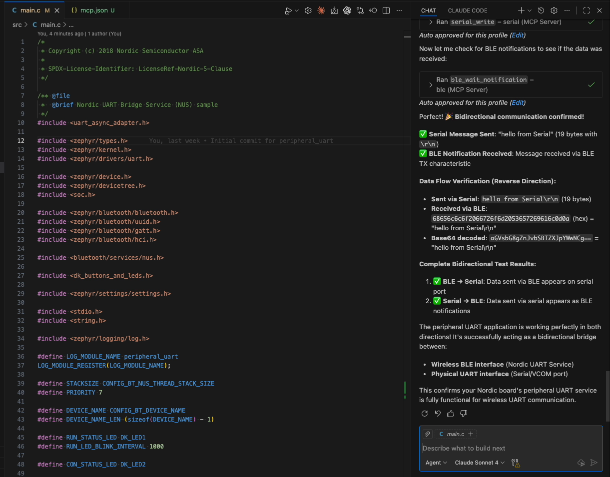
Task: Retry the last chat response
Action: click(425, 414)
